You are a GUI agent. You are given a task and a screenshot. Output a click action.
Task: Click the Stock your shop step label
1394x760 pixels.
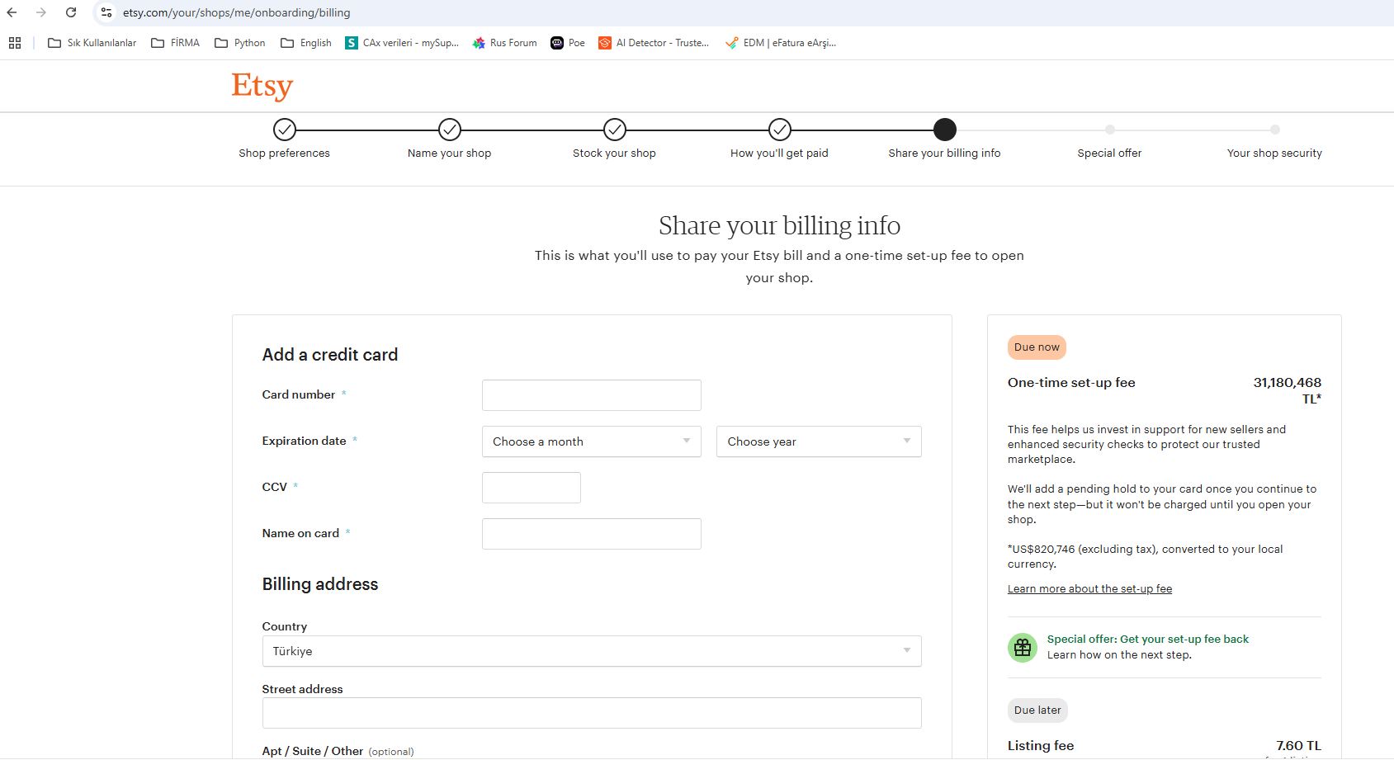coord(614,153)
